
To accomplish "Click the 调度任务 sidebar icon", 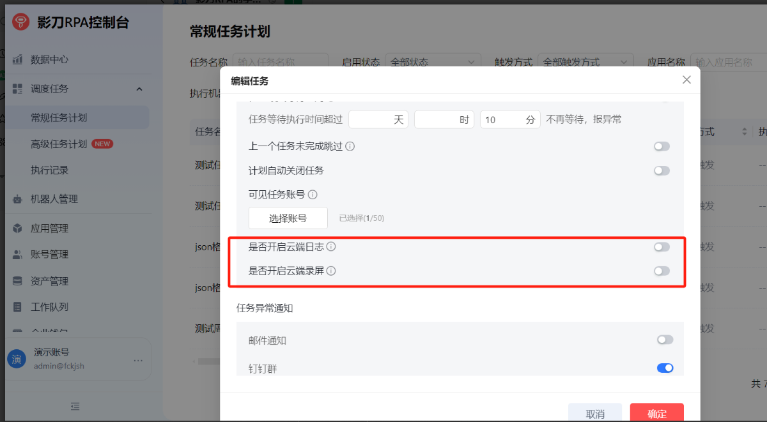I will pos(18,89).
